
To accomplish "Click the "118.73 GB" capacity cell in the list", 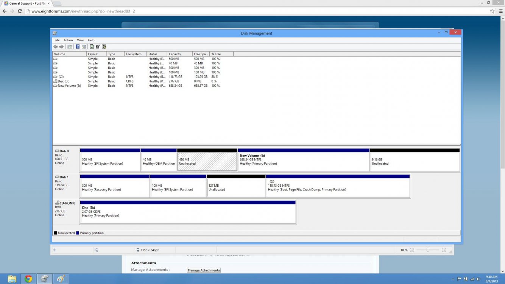I will [x=175, y=77].
